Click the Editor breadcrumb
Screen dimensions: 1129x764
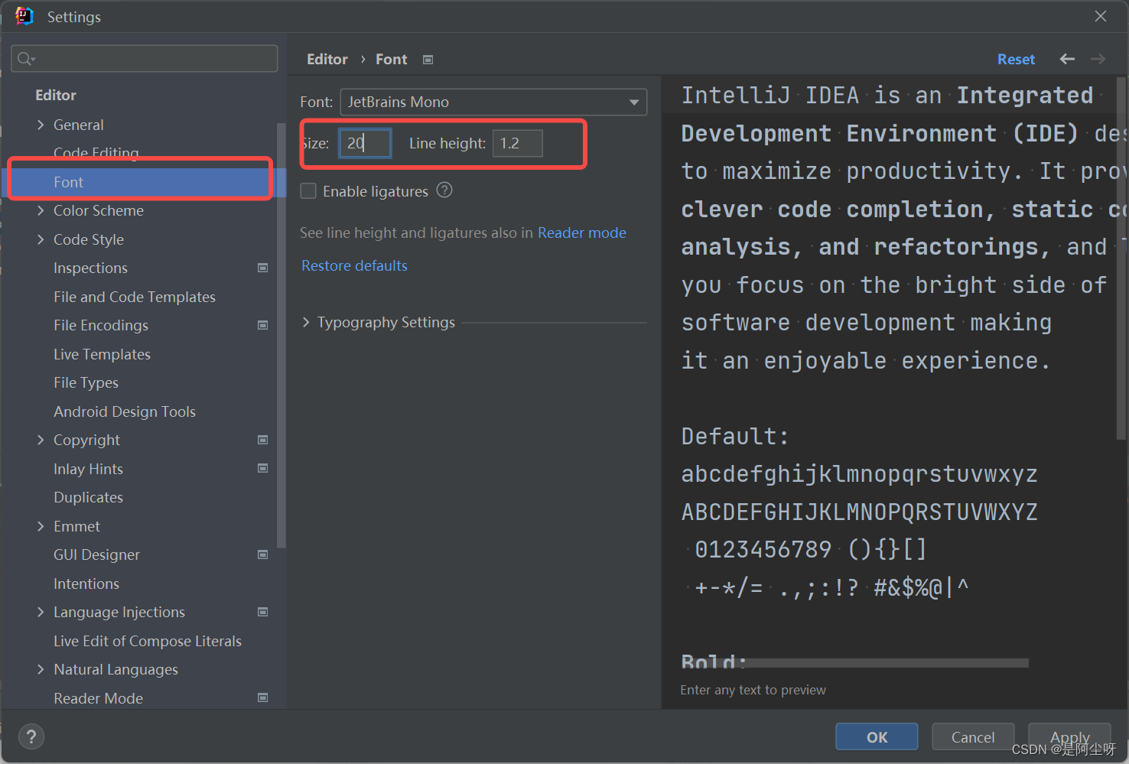point(327,59)
